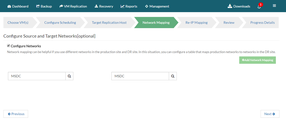Click the Add Network Mapping button
The width and height of the screenshot is (286, 126).
[x=257, y=60]
